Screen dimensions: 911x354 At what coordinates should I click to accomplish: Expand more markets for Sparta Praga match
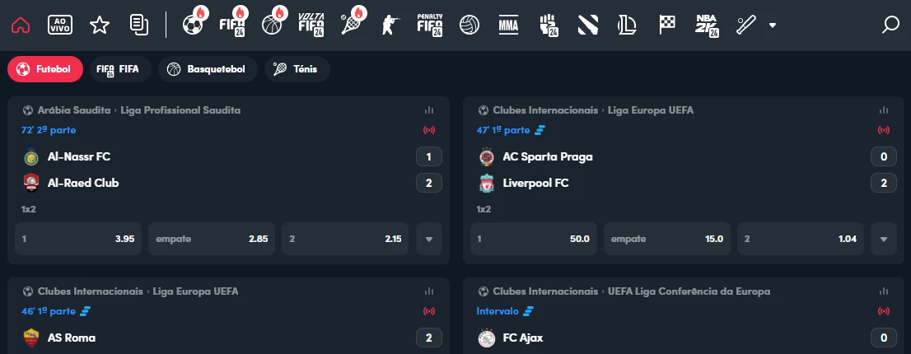pyautogui.click(x=884, y=239)
